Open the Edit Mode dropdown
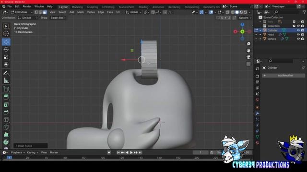This screenshot has width=307, height=172. [22, 12]
